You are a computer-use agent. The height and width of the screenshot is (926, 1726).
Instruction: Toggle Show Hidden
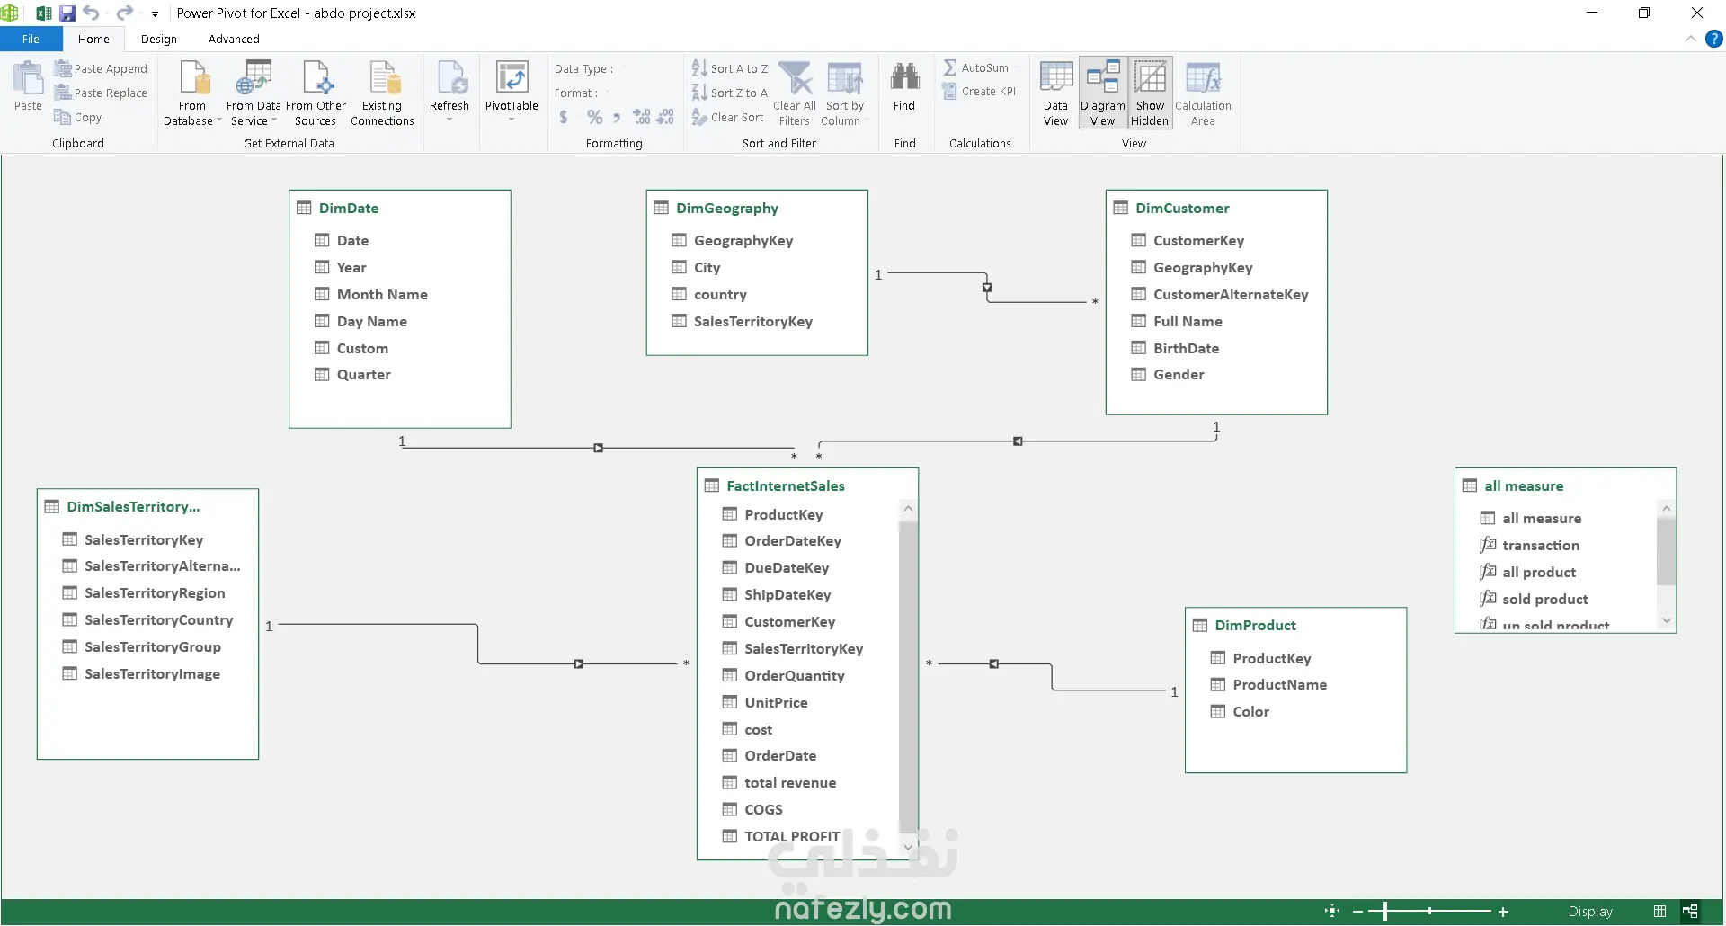click(1150, 93)
